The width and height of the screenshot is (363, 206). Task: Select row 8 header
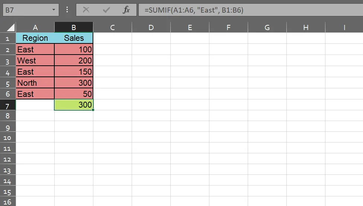(x=8, y=115)
